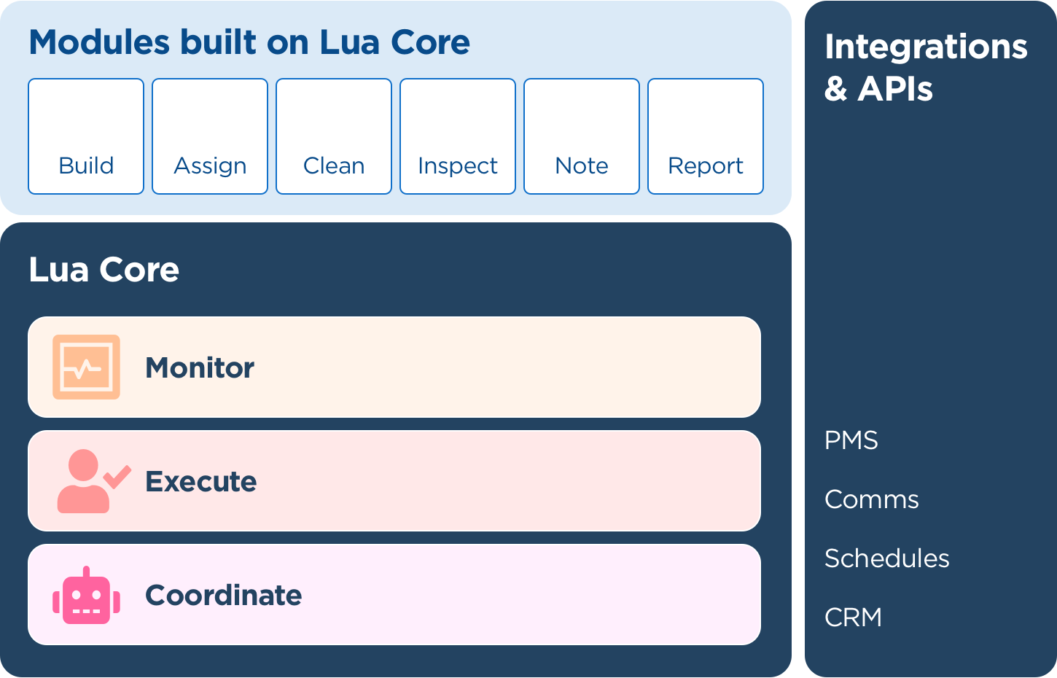The image size is (1057, 678).
Task: Select Schedules in Integrations list
Action: [887, 558]
